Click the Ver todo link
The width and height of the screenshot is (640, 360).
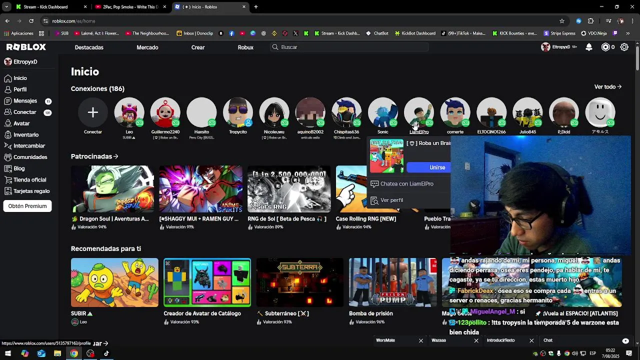[607, 86]
